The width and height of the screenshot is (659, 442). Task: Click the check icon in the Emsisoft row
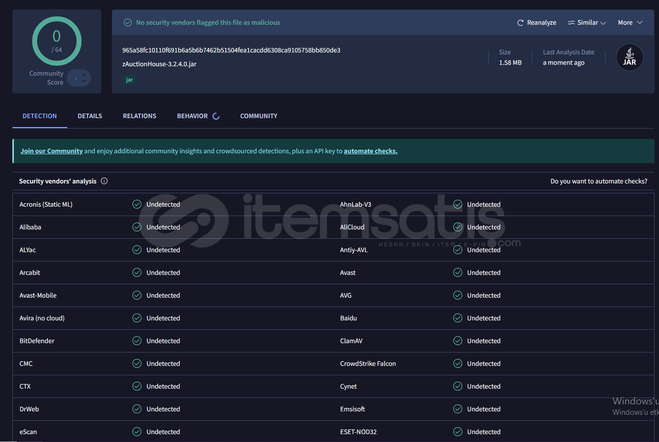pos(458,409)
